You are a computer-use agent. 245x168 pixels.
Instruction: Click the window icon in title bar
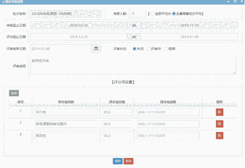point(3,2)
